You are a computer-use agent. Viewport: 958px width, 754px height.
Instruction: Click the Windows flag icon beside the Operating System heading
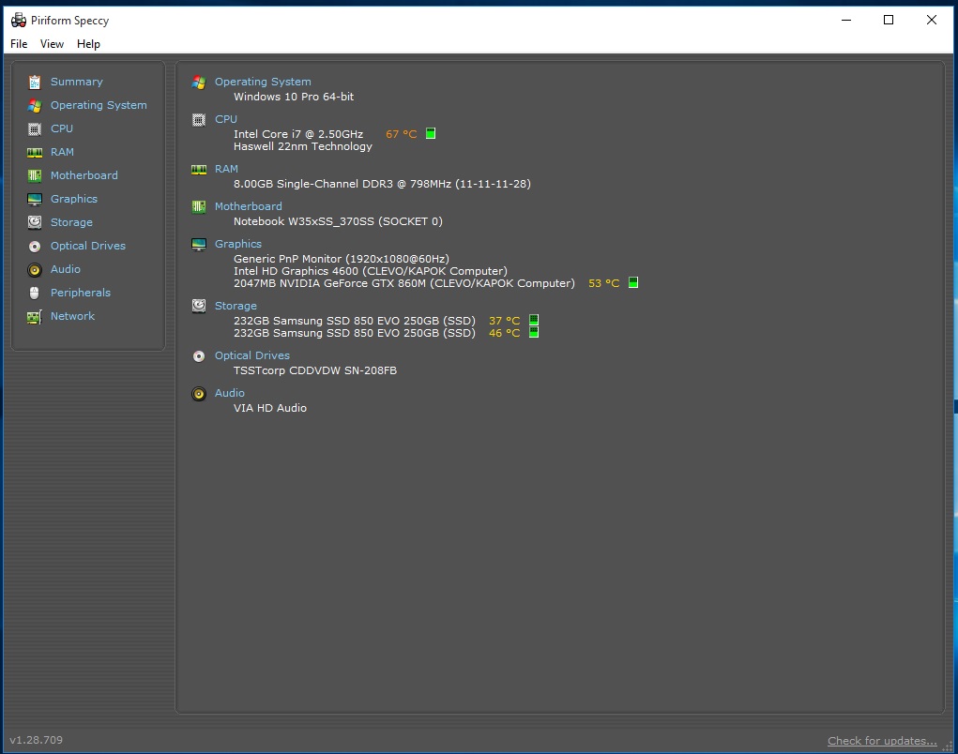click(199, 82)
